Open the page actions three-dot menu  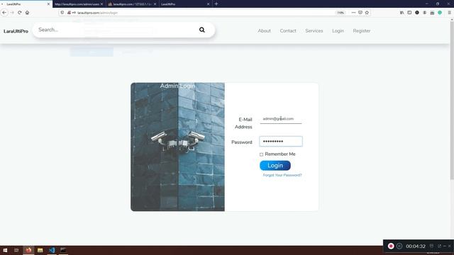pyautogui.click(x=353, y=13)
